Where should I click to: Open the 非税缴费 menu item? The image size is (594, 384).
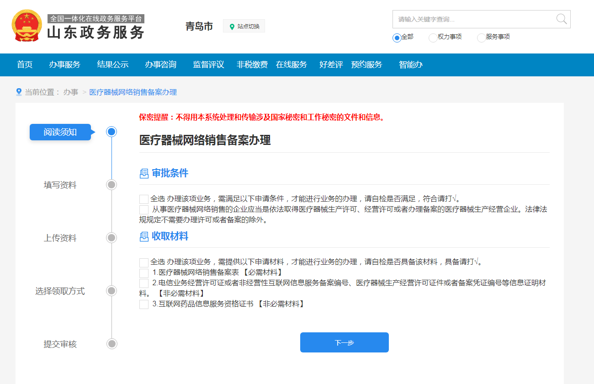click(x=252, y=64)
